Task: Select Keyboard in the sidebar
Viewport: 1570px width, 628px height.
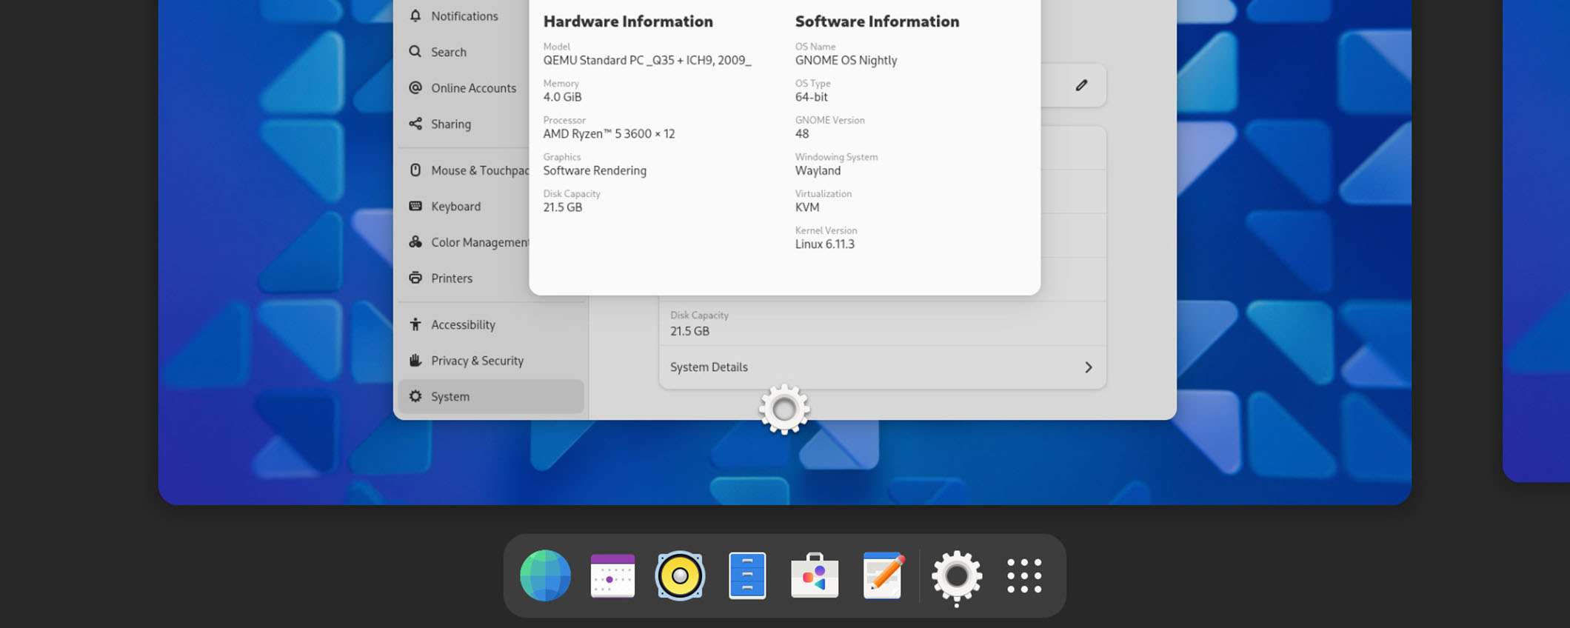Action: [x=464, y=206]
